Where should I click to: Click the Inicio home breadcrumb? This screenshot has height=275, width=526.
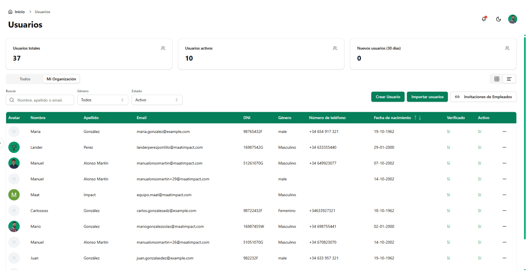[17, 12]
